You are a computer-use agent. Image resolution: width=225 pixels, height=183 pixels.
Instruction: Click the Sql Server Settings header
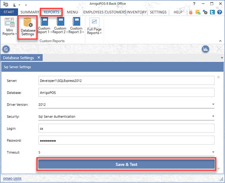click(112, 67)
